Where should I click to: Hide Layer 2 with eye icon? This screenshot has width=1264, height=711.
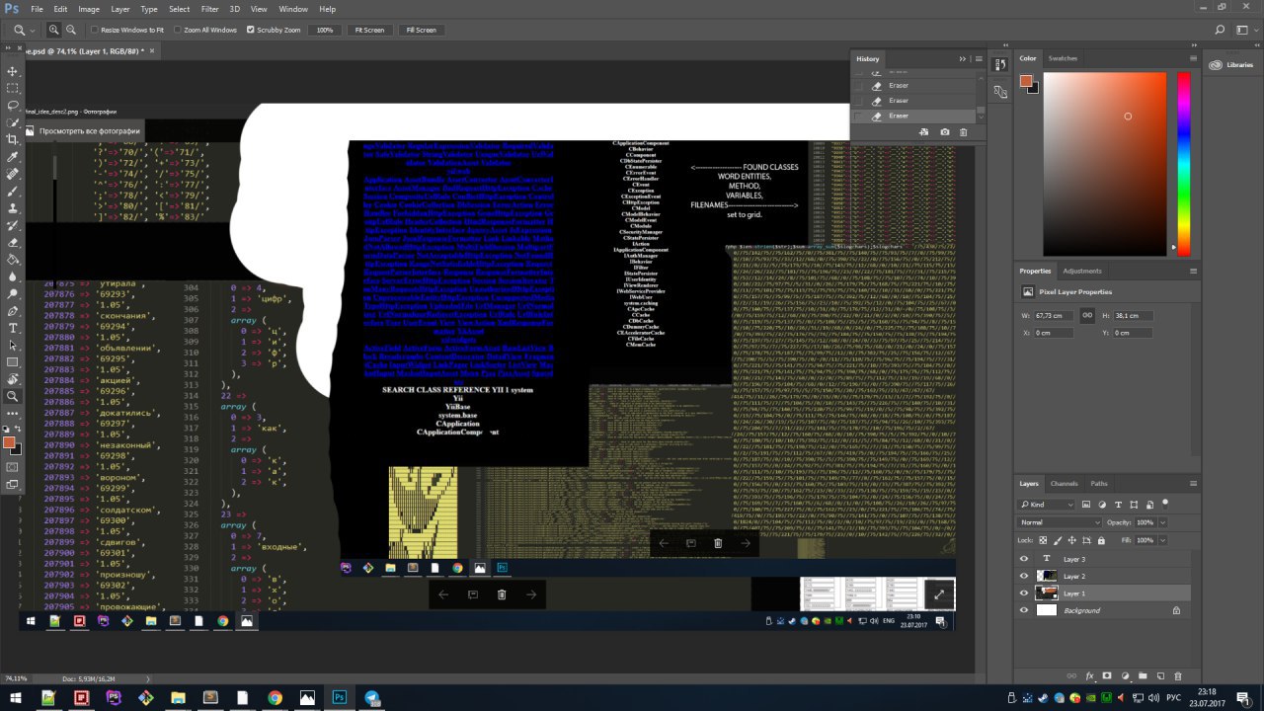coord(1024,576)
